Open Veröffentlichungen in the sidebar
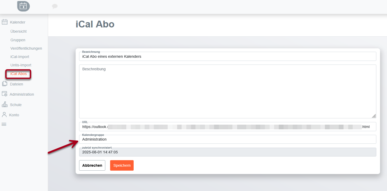This screenshot has width=387, height=191. tap(26, 48)
